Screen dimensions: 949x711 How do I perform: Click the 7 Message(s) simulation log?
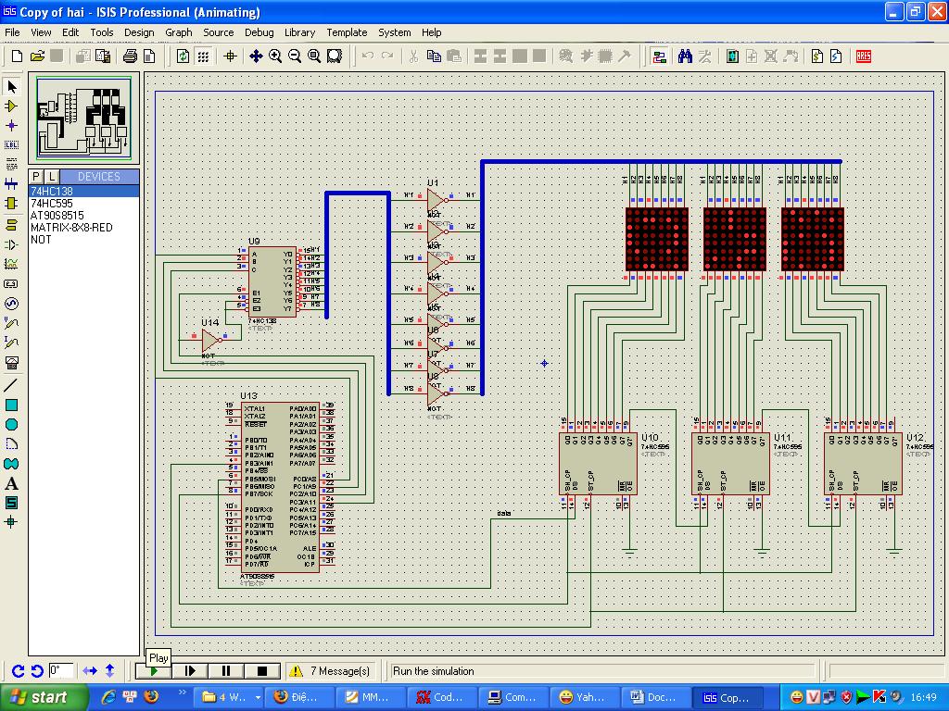pos(339,671)
